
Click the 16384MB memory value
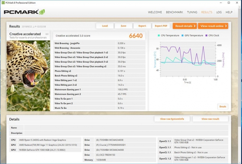(x=101, y=160)
